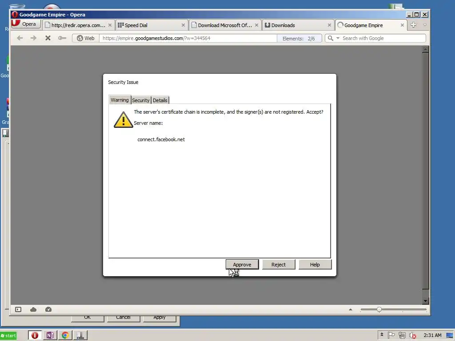Viewport: 455px width, 341px height.
Task: Close the Speed Dial tab
Action: (x=183, y=25)
